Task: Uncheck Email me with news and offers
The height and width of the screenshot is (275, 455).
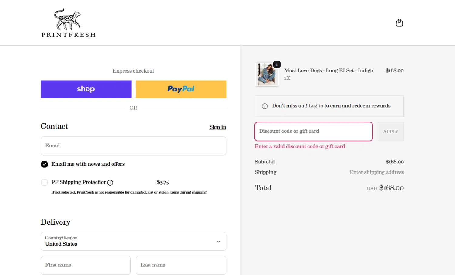Action: coord(44,164)
